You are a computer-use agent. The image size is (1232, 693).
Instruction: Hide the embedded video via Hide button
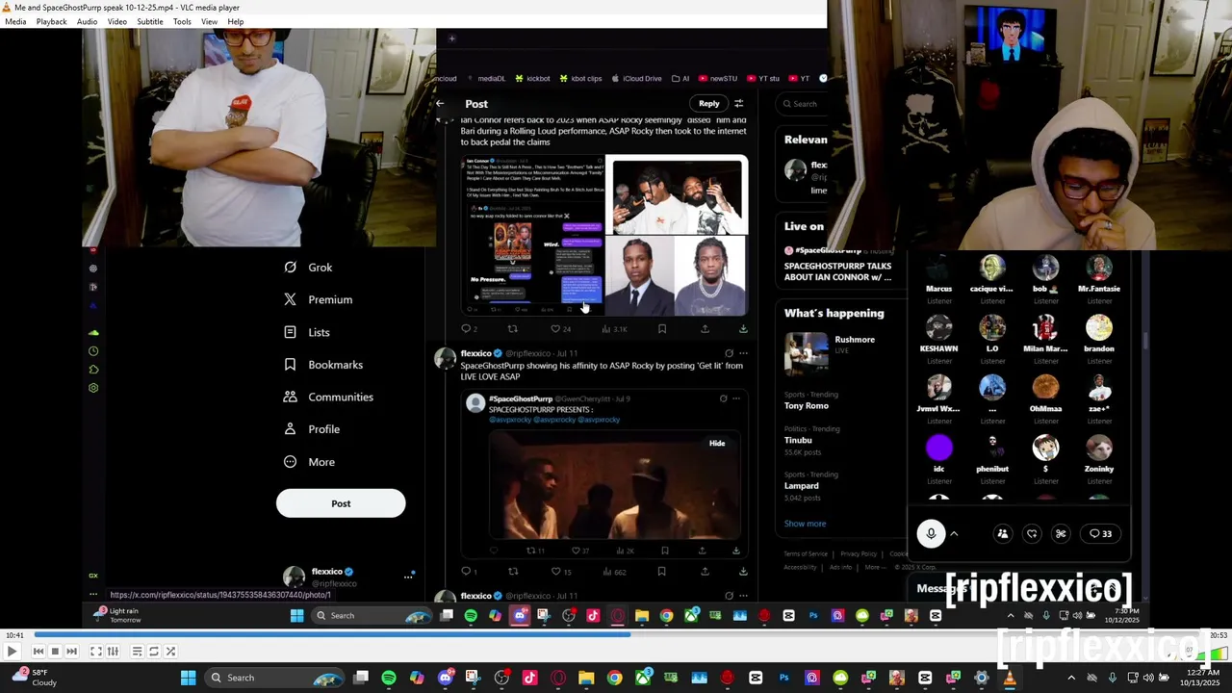pyautogui.click(x=717, y=444)
